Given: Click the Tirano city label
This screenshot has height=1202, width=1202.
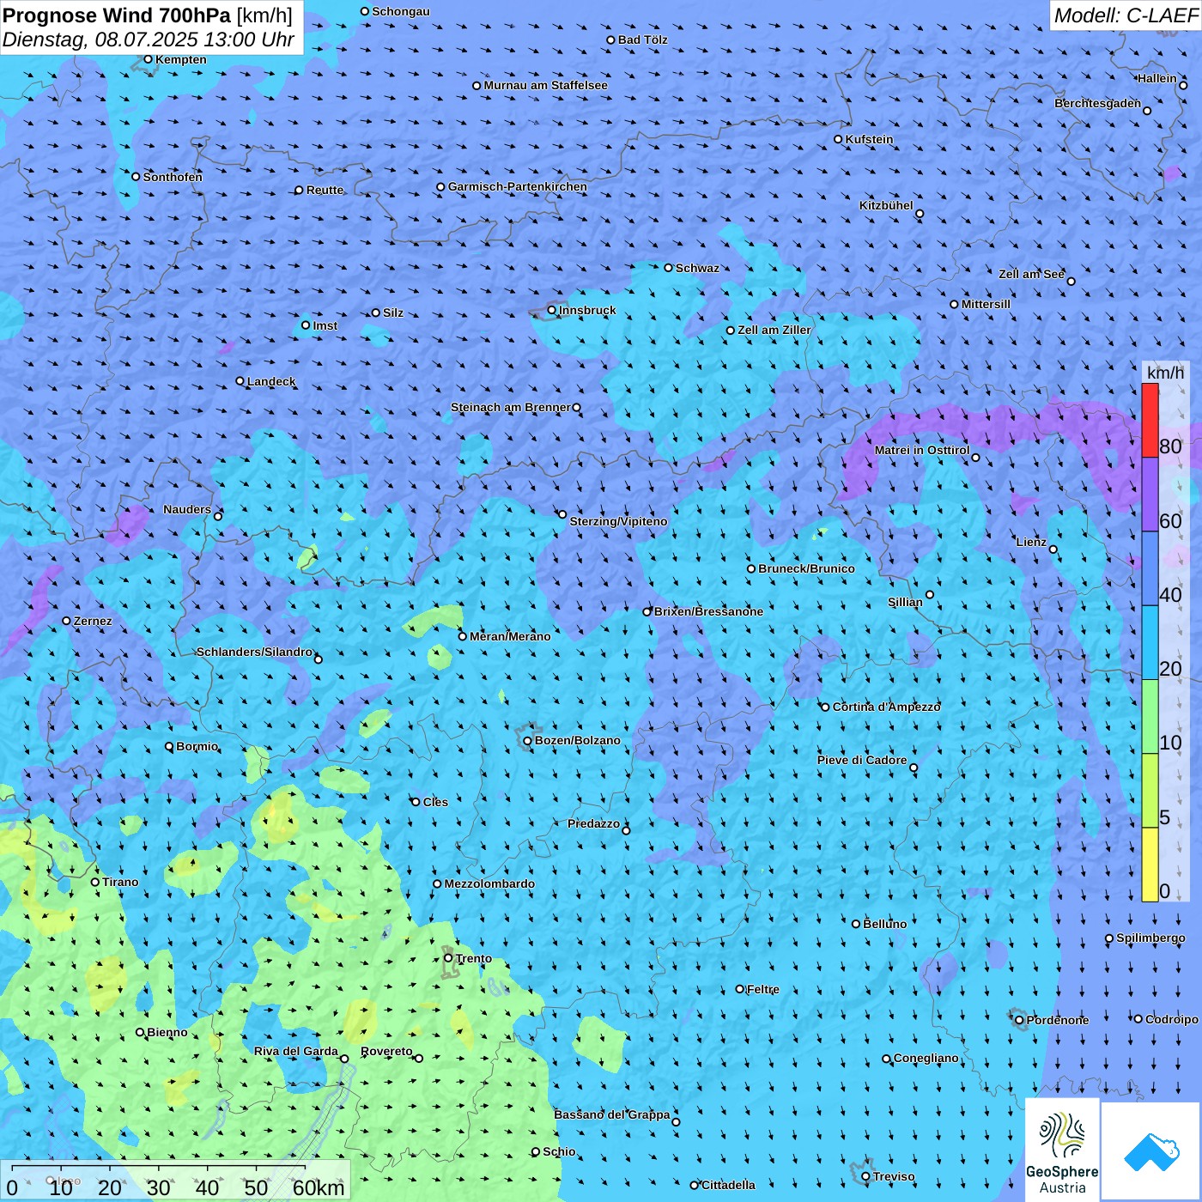Looking at the screenshot, I should 120,882.
